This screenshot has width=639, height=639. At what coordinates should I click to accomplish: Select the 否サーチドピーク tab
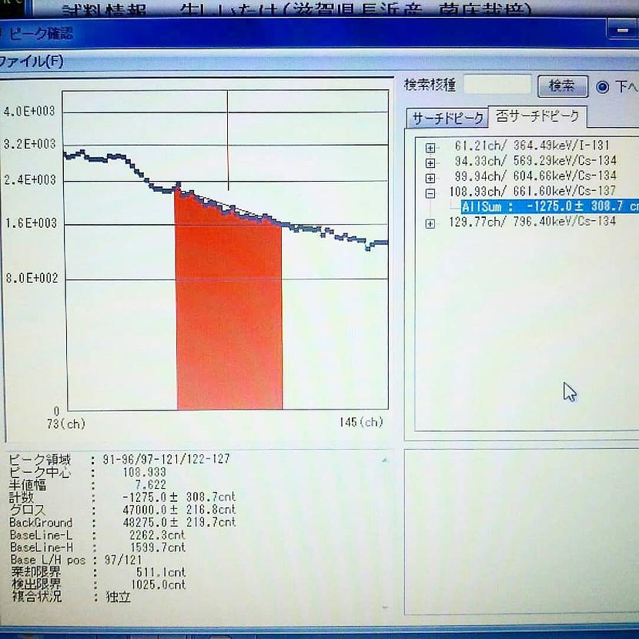538,117
